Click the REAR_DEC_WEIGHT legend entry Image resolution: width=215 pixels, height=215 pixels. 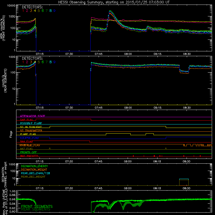tap(33, 177)
